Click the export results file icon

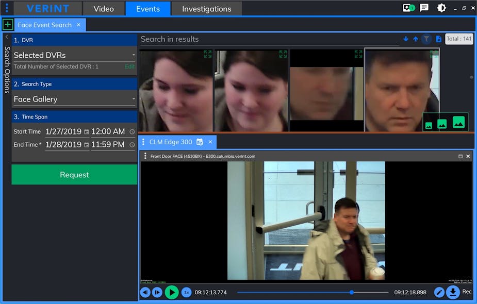438,39
